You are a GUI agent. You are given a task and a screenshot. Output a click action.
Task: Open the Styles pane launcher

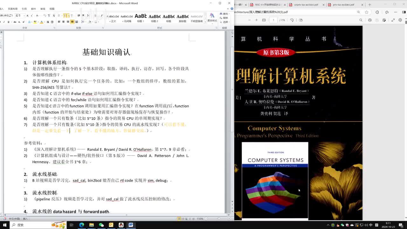click(x=217, y=28)
